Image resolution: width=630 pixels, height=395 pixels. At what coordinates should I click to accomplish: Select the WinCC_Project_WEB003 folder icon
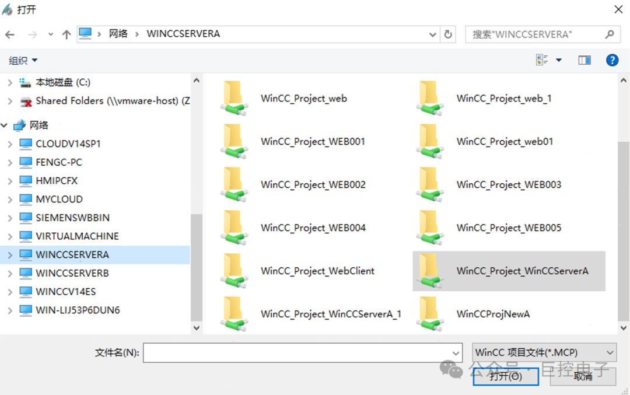(x=429, y=184)
